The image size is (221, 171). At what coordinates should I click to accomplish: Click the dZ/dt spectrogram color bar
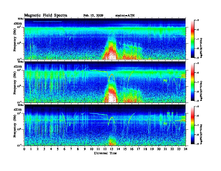tap(193, 125)
